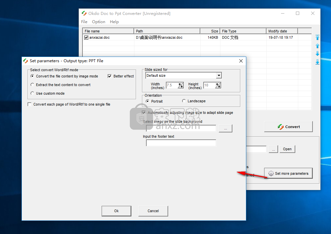Click the Height inches spinner arrows
The height and width of the screenshot is (234, 331).
tap(218, 85)
